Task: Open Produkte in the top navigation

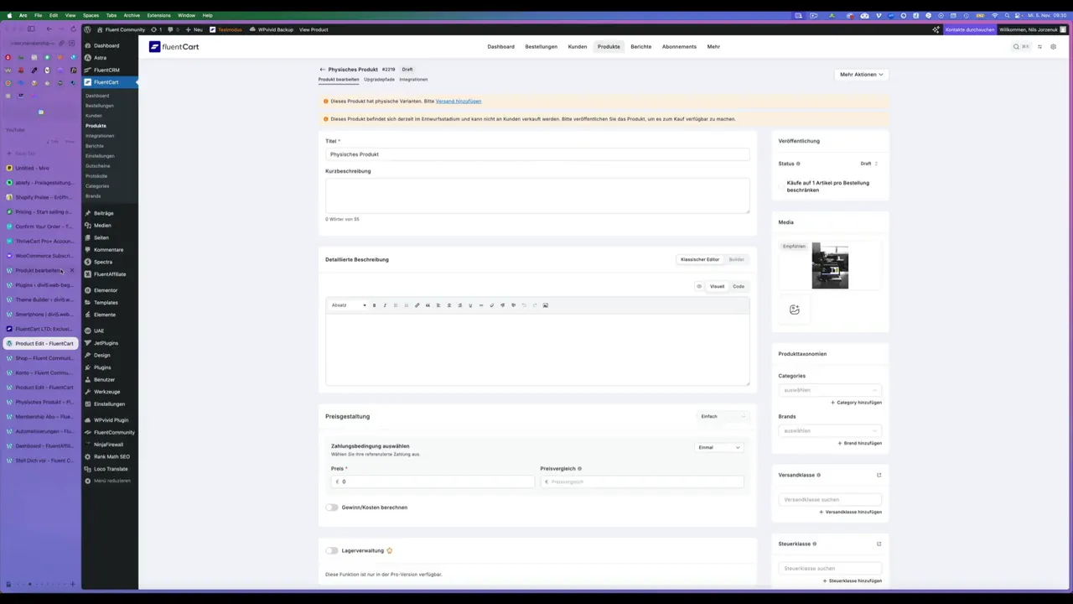Action: (608, 46)
